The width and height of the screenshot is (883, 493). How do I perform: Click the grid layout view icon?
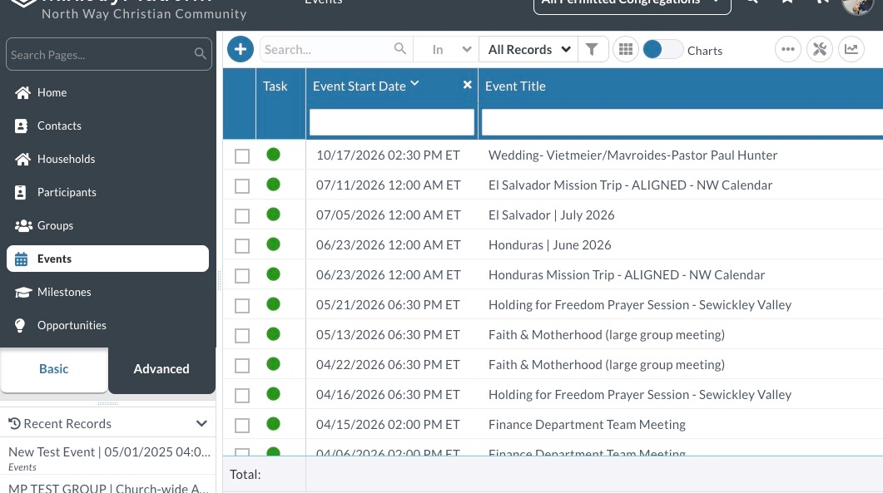tap(626, 50)
